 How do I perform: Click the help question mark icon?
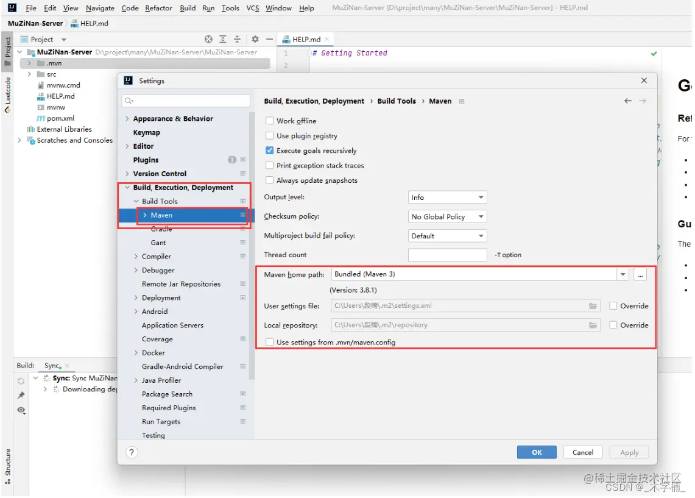pyautogui.click(x=132, y=452)
